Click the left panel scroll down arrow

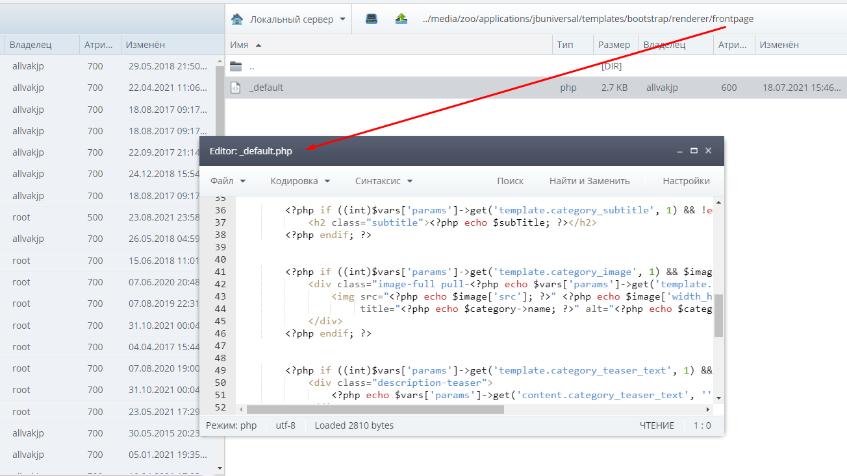tap(220, 468)
